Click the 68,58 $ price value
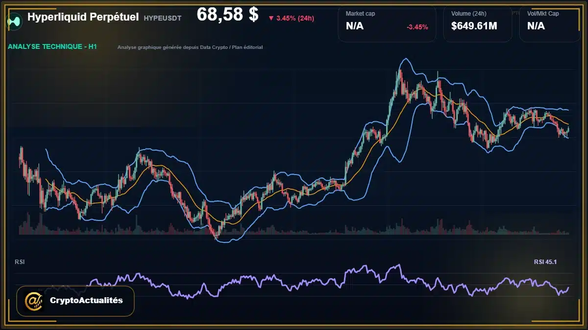The width and height of the screenshot is (588, 330). click(x=227, y=15)
